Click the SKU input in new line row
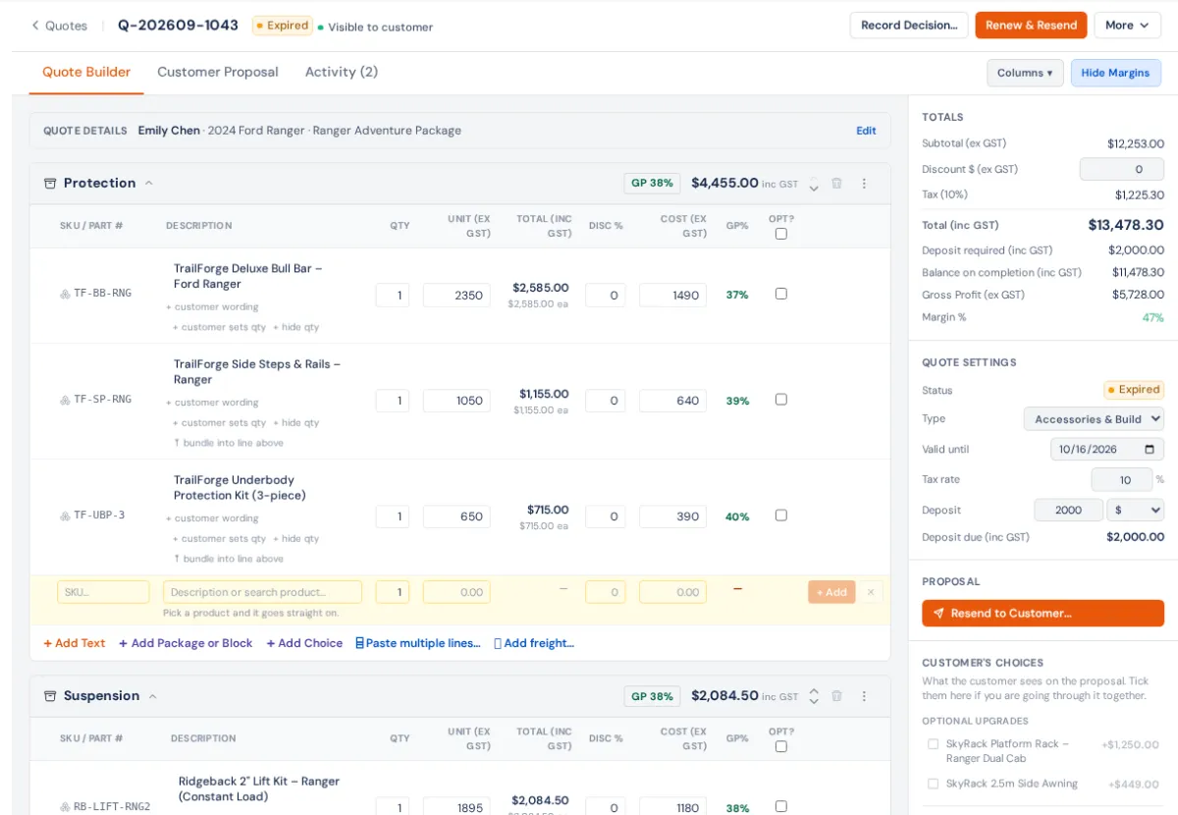Image resolution: width=1178 pixels, height=815 pixels. [x=103, y=592]
